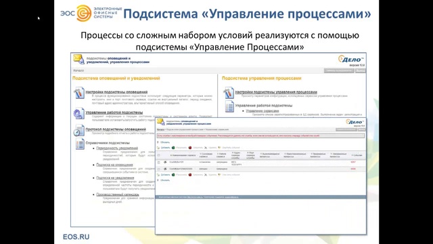The height and width of the screenshot is (244, 433).
Task: Open Производственный календарь link
Action: point(117,195)
